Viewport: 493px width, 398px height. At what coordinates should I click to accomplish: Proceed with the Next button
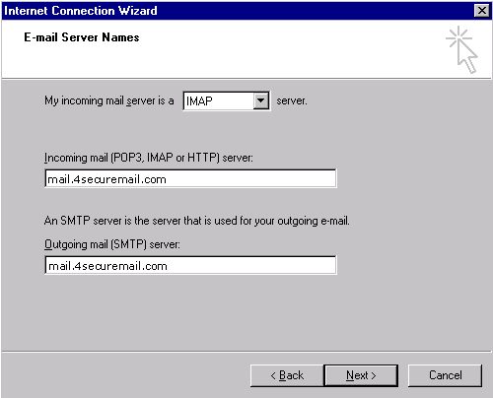(x=361, y=375)
